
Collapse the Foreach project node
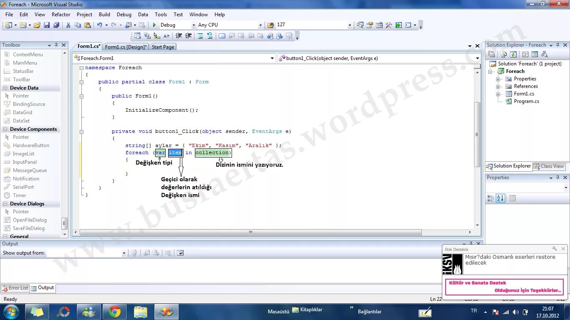pyautogui.click(x=491, y=71)
